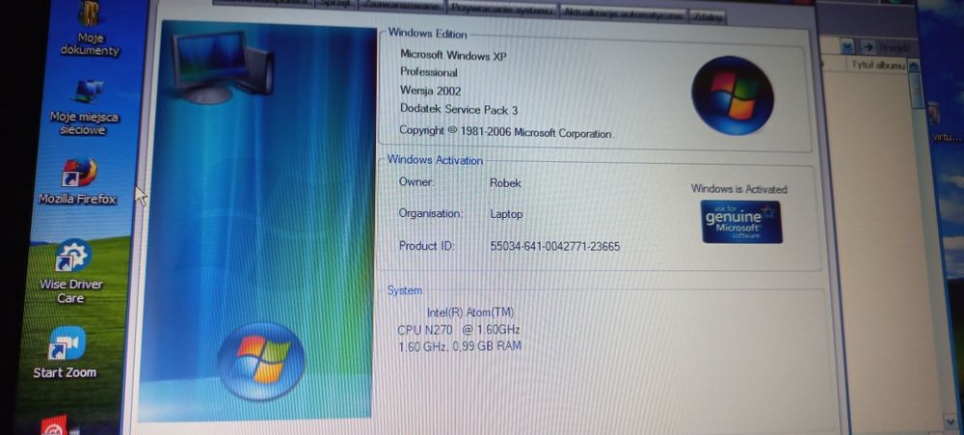This screenshot has width=964, height=435.
Task: Launch the Start Zoom desktop shortcut
Action: pos(66,352)
